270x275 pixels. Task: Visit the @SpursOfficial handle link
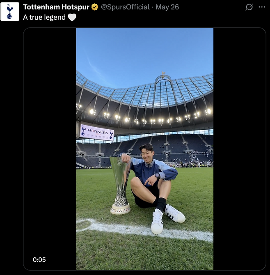pyautogui.click(x=125, y=7)
